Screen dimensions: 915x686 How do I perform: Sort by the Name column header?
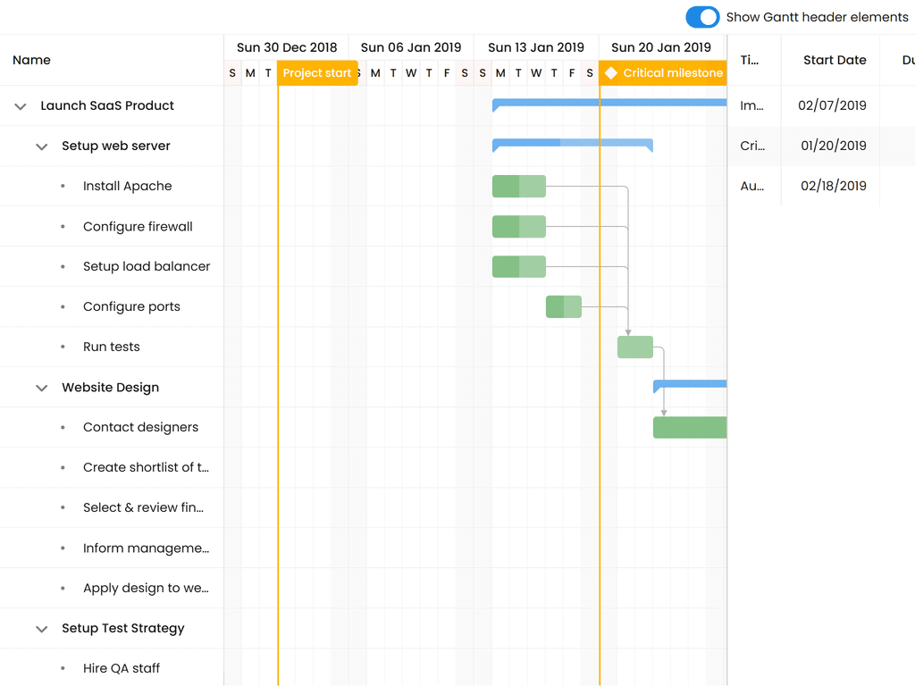point(32,60)
